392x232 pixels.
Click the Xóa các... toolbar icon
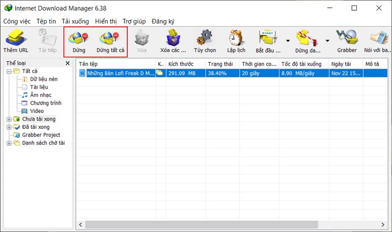(x=173, y=38)
